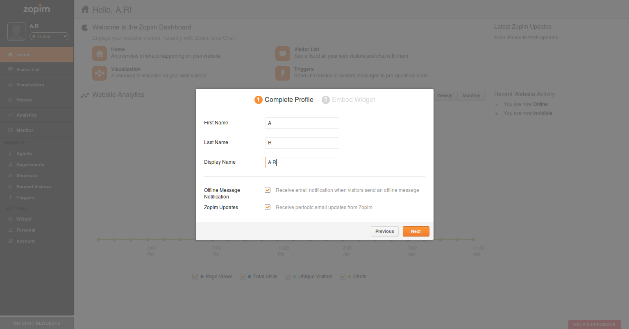Click the Last Name input field
Viewport: 629px width, 329px height.
[x=302, y=143]
